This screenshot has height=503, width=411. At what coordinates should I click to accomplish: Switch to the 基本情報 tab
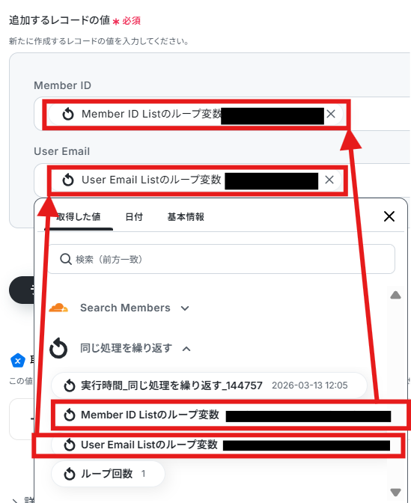point(186,217)
